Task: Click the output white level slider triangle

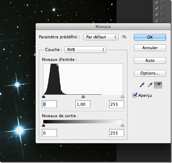Action: (122, 125)
